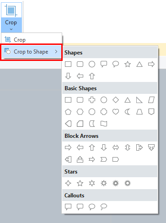Viewport: 166px width, 223px height.
Task: Choose the oval in the Shapes row
Action: pyautogui.click(x=92, y=64)
